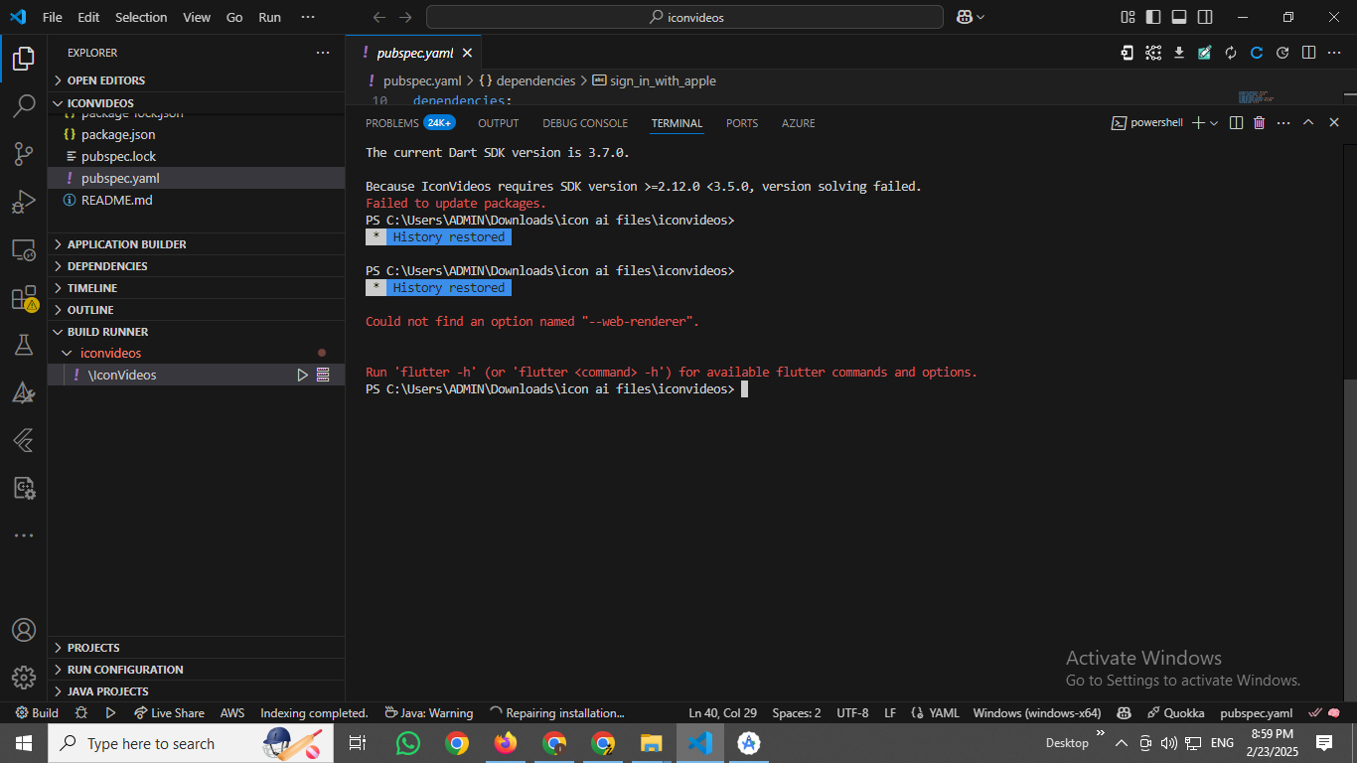Expand the Open Editors section
The height and width of the screenshot is (763, 1357).
click(197, 80)
